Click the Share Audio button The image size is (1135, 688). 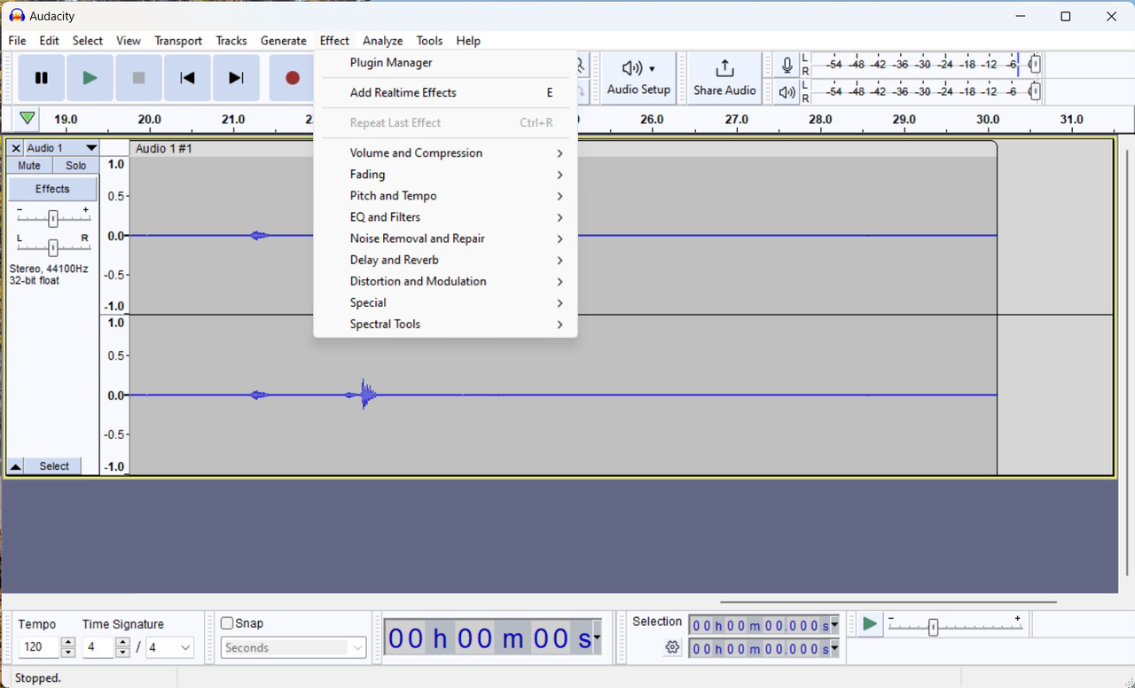[x=724, y=78]
